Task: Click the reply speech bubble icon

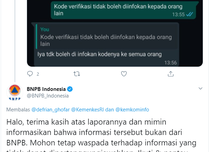Action: point(30,74)
